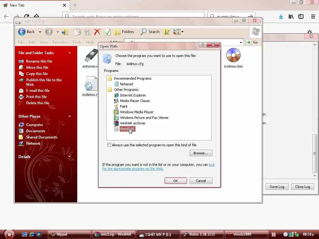Switch to win3.zip - WinRAR taskbar button

click(x=113, y=234)
